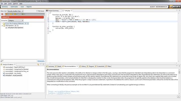Maximize the code editor panel
Screen dimensions: 181x101
[x=179, y=10]
